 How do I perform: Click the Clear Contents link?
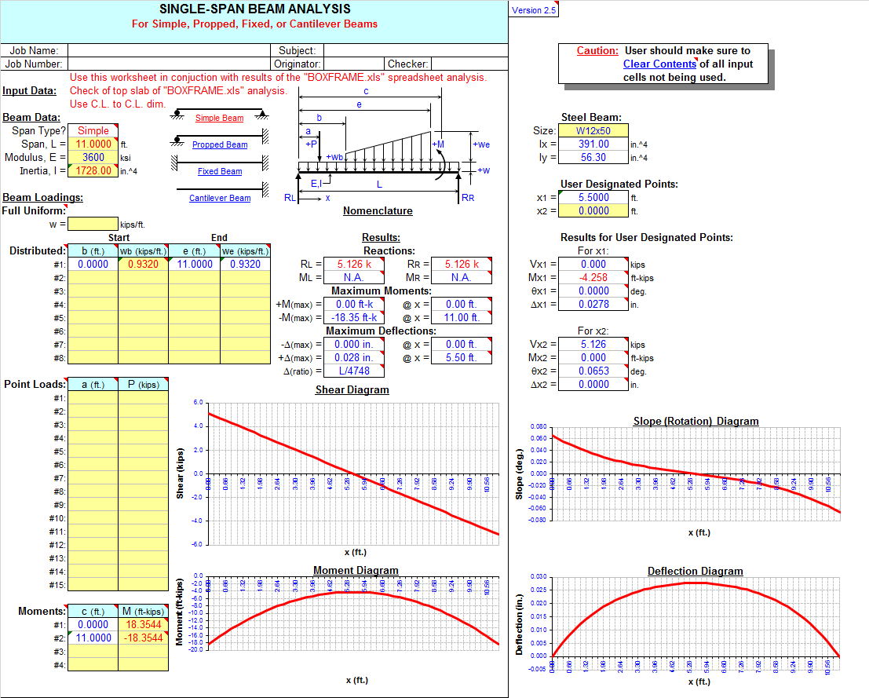click(659, 64)
